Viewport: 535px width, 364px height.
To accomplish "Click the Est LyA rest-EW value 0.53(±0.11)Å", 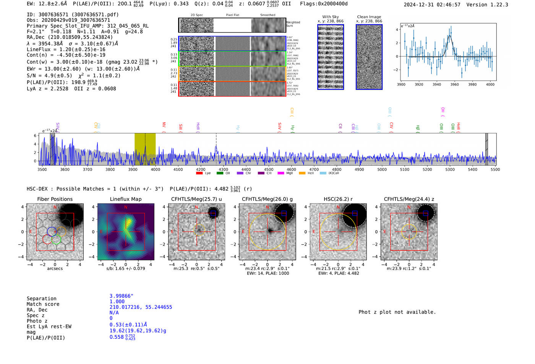I will tap(128, 325).
